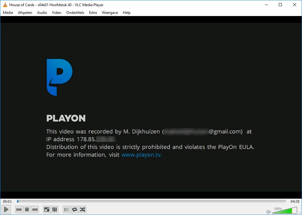Show the playlist icon
Viewport: 302px width, 215px height.
67,209
